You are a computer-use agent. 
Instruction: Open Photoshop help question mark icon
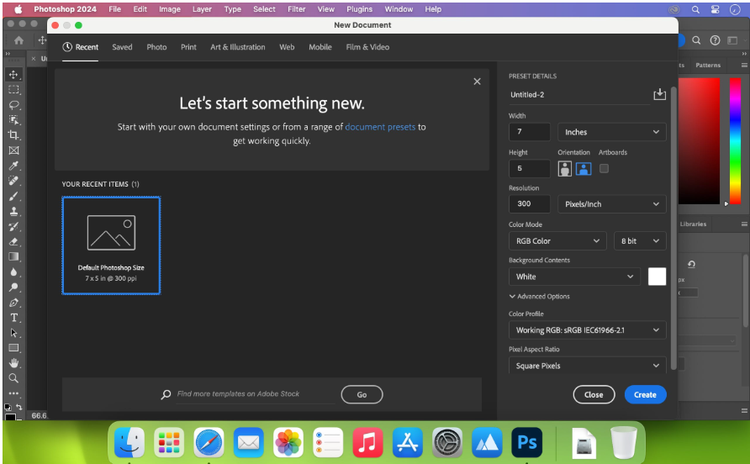tap(715, 40)
